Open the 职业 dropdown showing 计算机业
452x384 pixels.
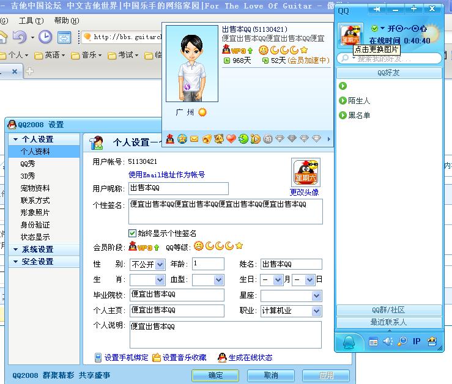tap(316, 311)
